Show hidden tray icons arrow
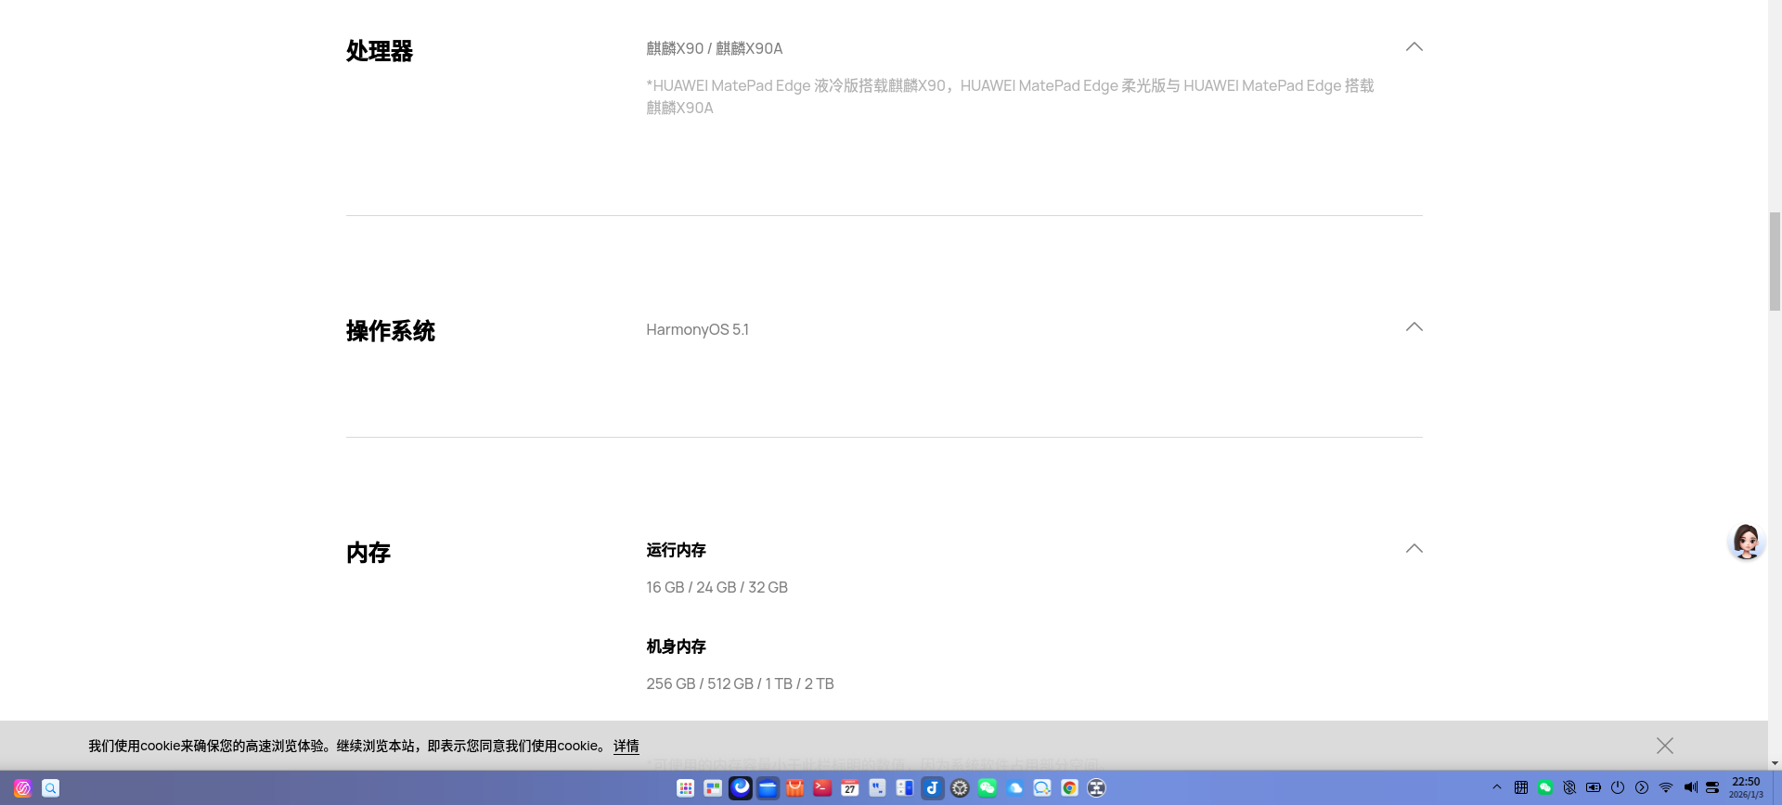The width and height of the screenshot is (1782, 805). tap(1497, 787)
